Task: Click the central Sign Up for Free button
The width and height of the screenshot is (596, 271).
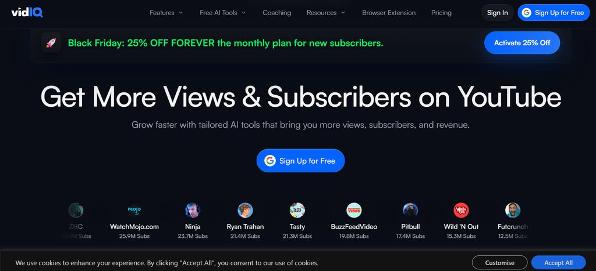Action: click(x=301, y=161)
